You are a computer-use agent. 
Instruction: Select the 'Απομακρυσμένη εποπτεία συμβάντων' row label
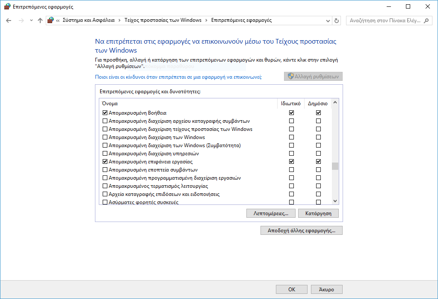pos(153,170)
